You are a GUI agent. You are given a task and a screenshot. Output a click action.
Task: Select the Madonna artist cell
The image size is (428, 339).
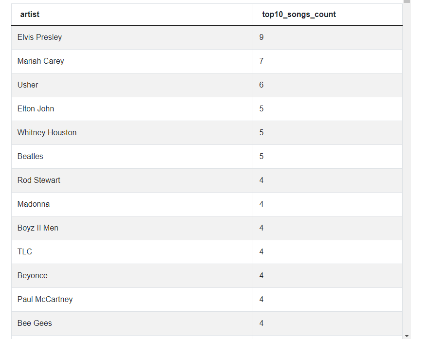click(x=34, y=204)
